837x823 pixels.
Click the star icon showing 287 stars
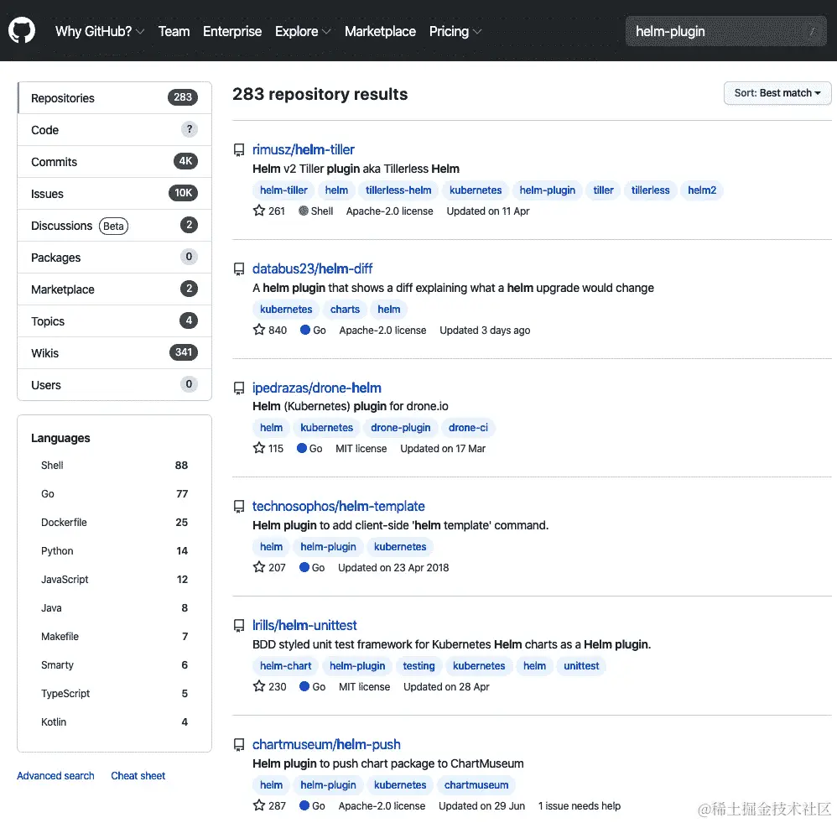point(259,805)
